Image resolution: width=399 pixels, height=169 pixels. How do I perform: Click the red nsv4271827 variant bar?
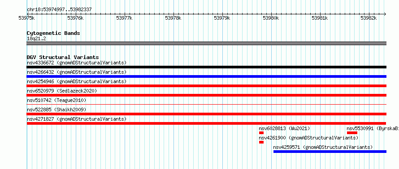pos(206,123)
